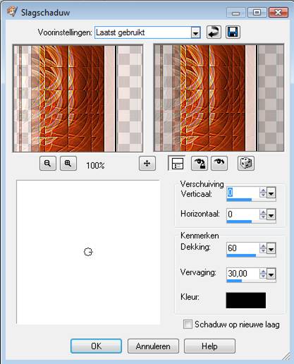The width and height of the screenshot is (294, 364).
Task: Click the preview on image eye icon
Action: [x=219, y=163]
